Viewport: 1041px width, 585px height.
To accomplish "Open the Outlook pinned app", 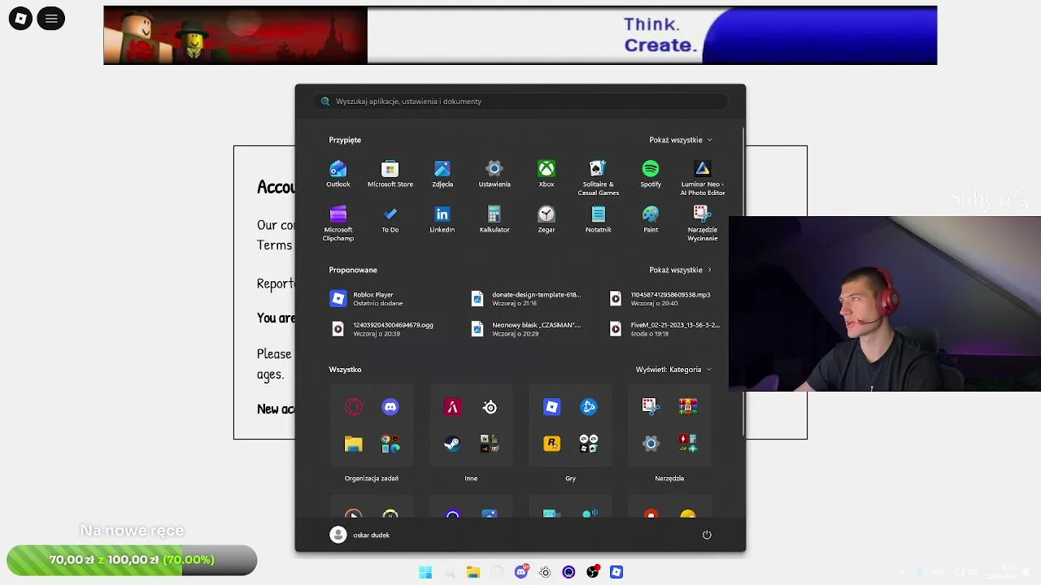I will 338,174.
